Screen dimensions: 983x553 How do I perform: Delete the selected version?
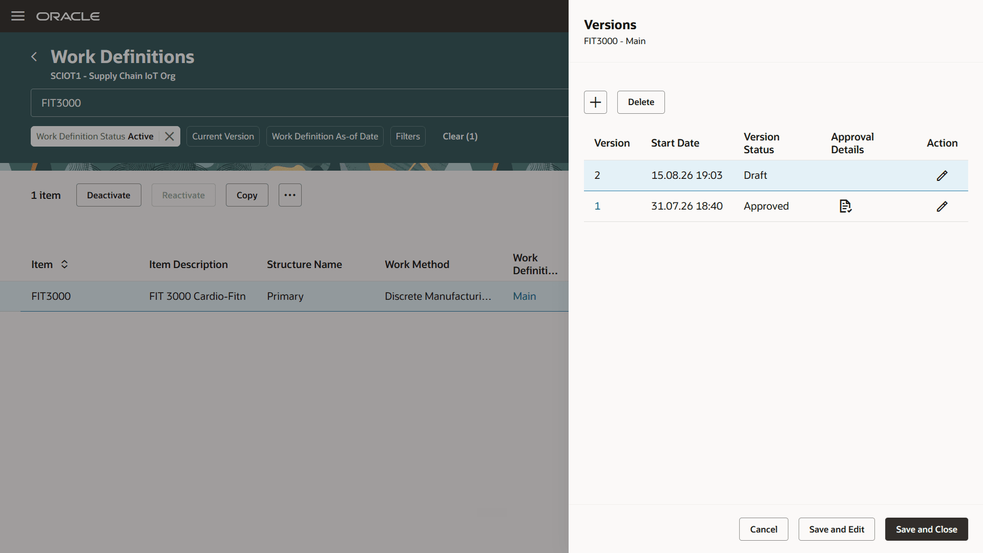pos(641,102)
